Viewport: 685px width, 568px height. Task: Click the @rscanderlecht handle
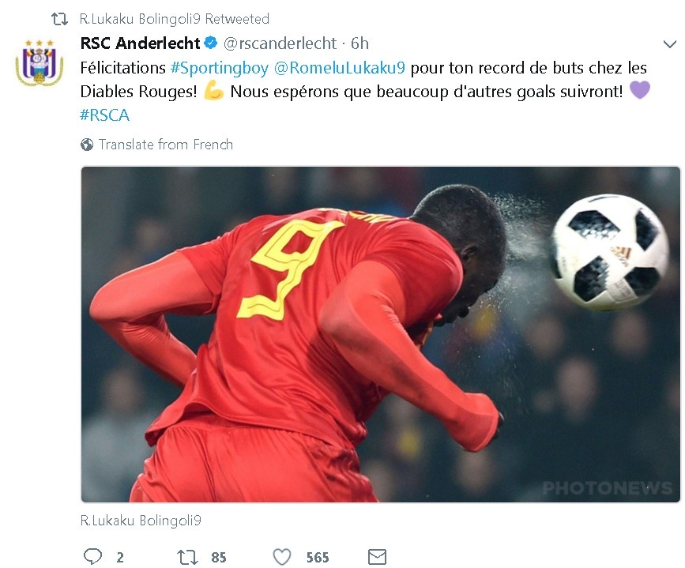coord(280,43)
